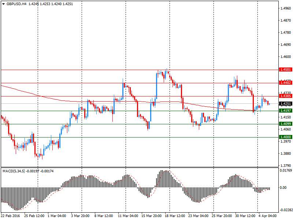Select the 1.4305 resistance level label
This screenshot has height=220, width=293.
(286, 96)
